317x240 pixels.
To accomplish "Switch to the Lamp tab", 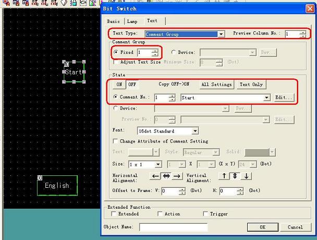I will pos(132,21).
